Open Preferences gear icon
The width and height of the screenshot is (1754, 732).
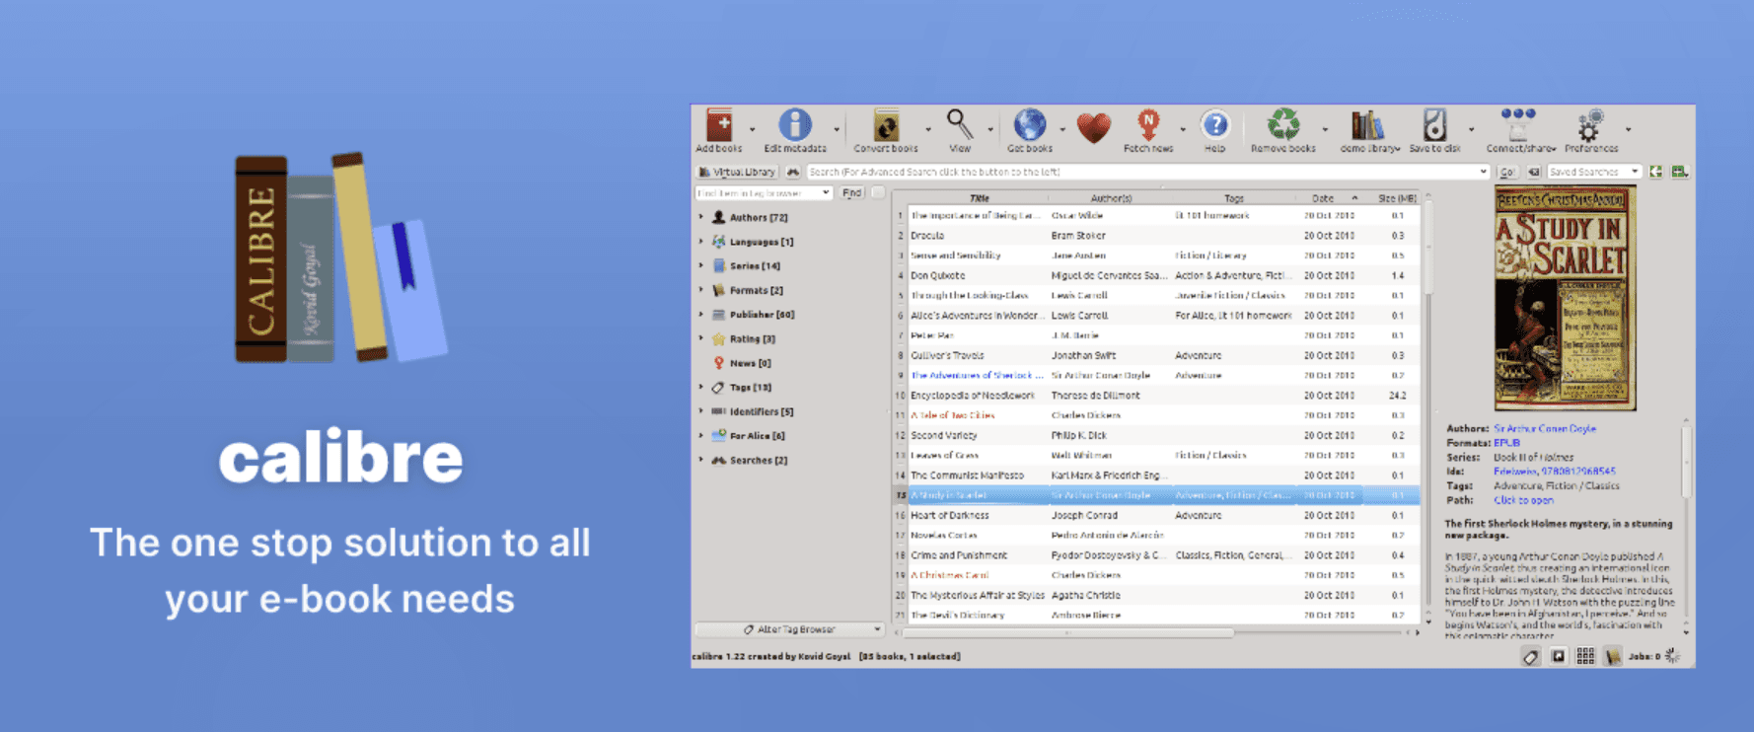[1589, 128]
